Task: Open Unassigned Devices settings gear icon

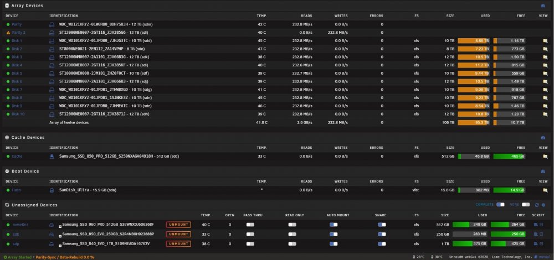Action: click(543, 205)
